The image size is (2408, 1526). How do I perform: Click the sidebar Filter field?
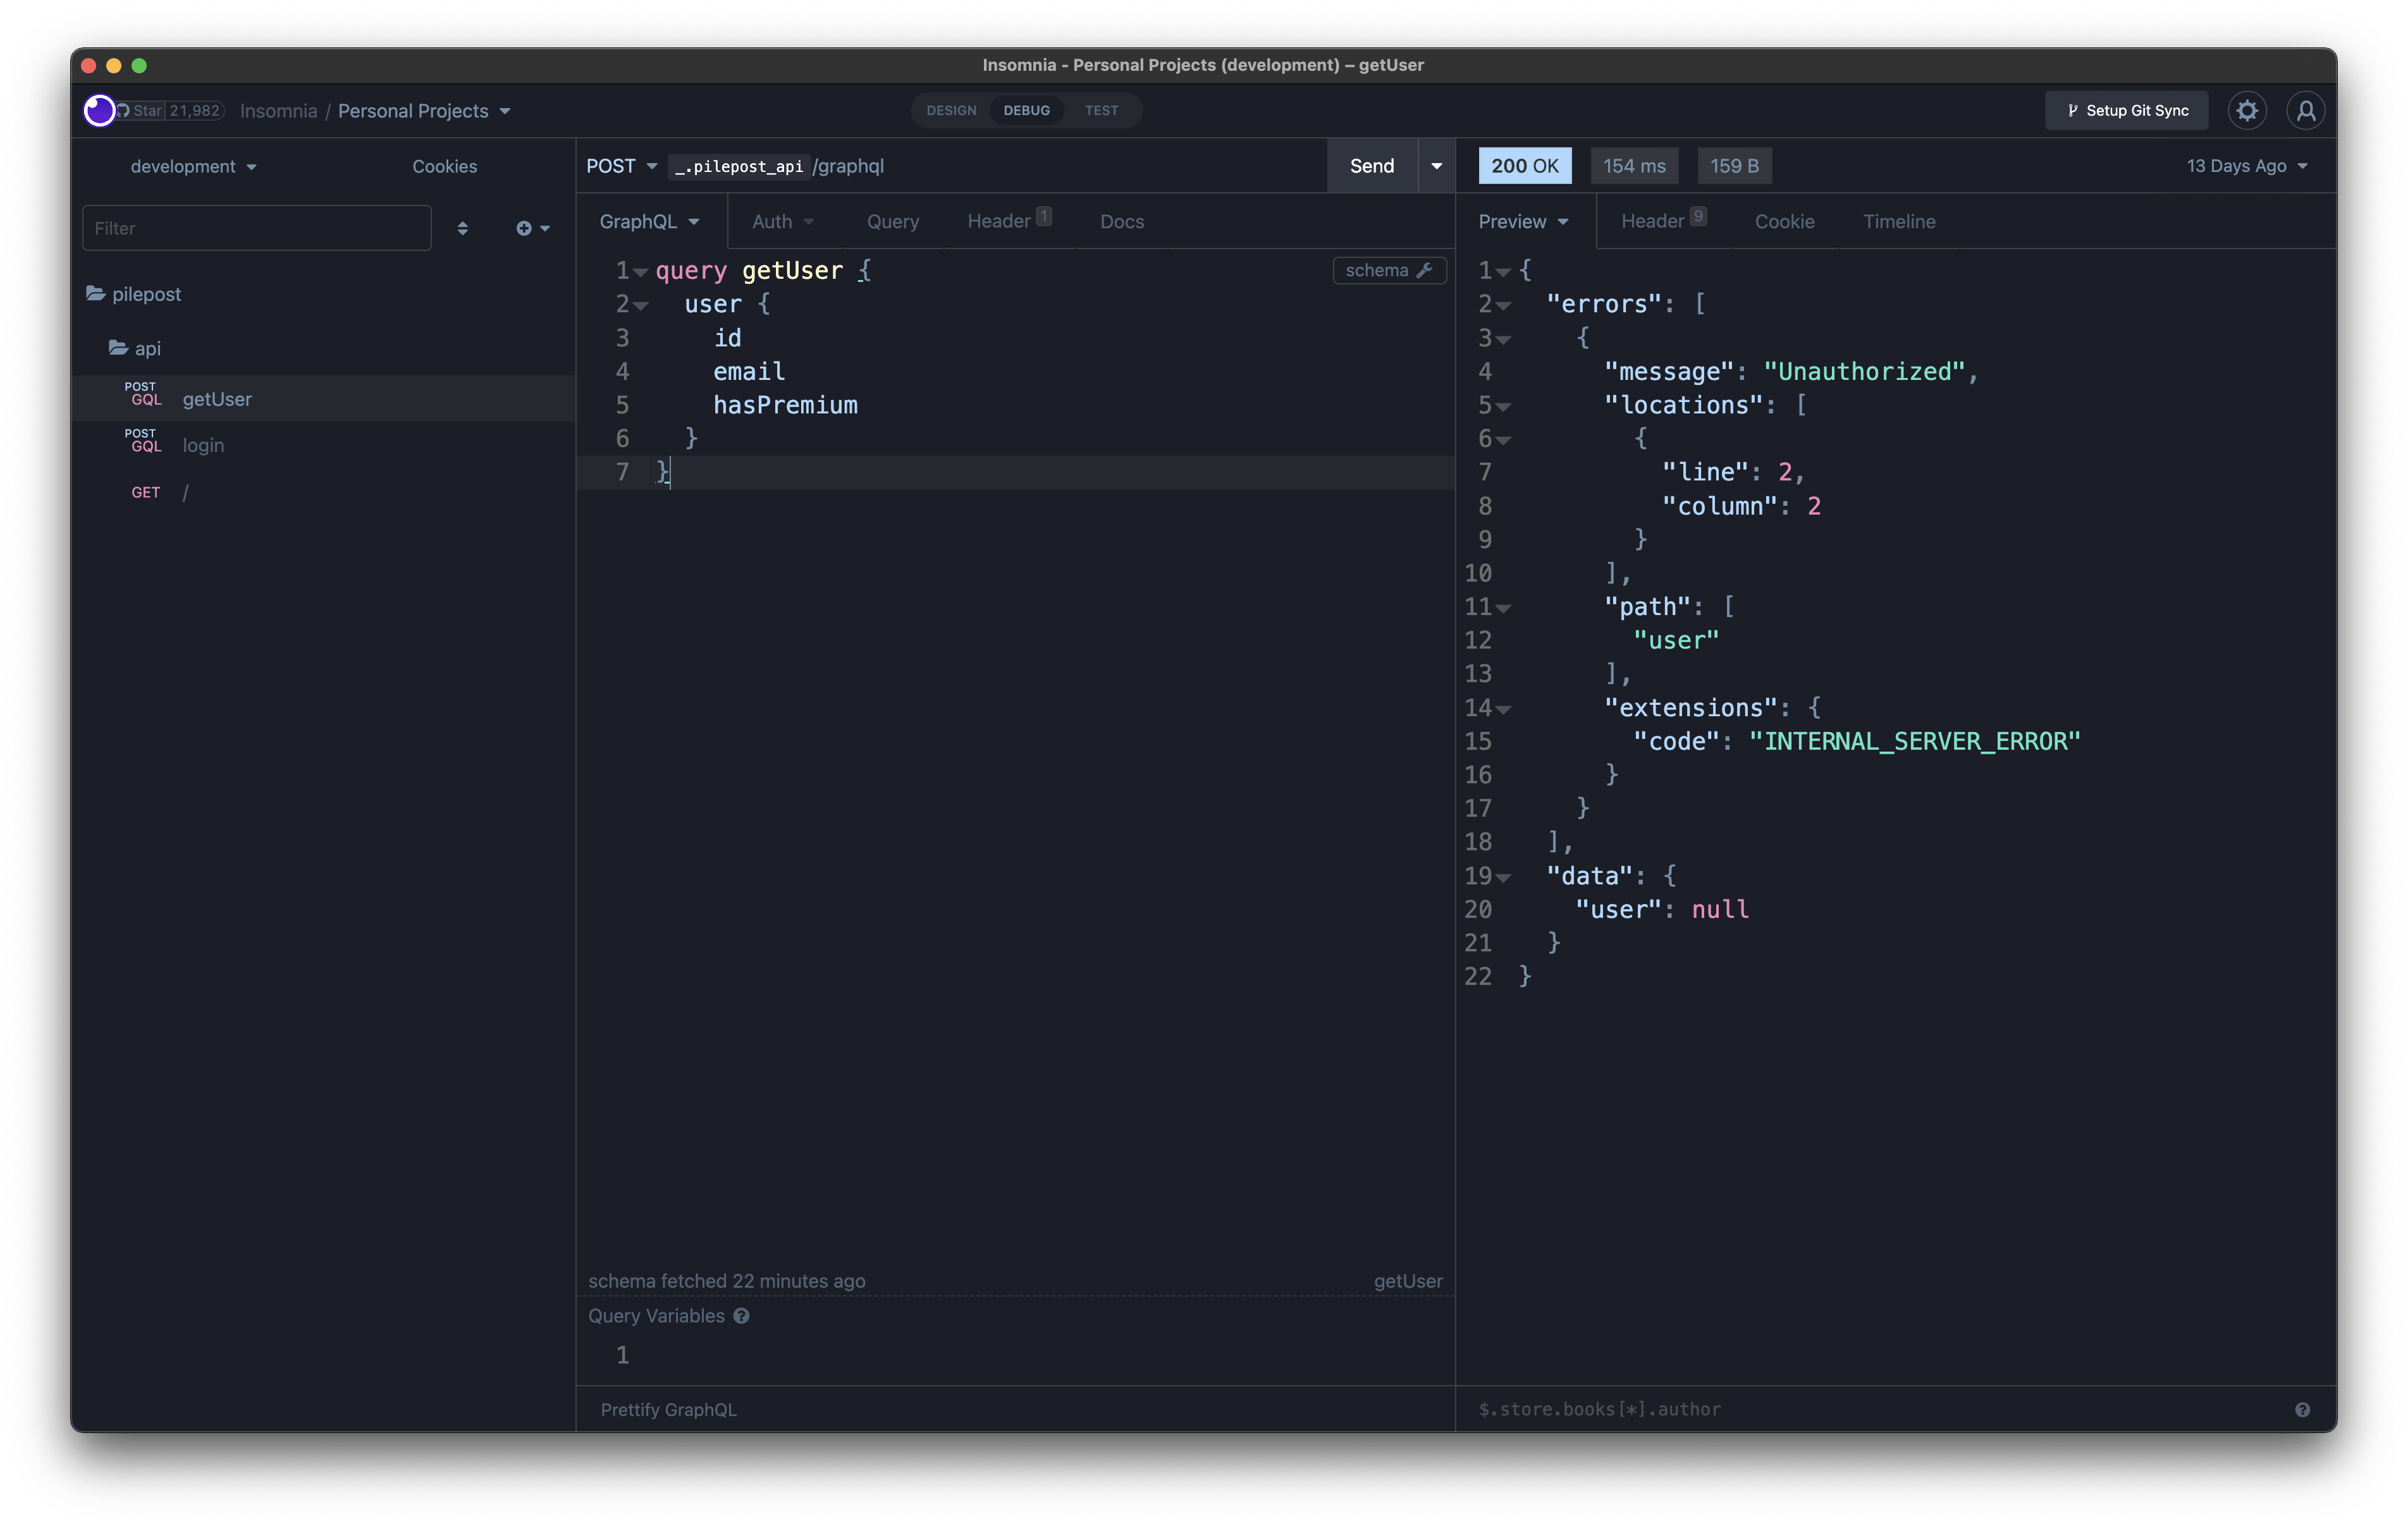point(256,228)
